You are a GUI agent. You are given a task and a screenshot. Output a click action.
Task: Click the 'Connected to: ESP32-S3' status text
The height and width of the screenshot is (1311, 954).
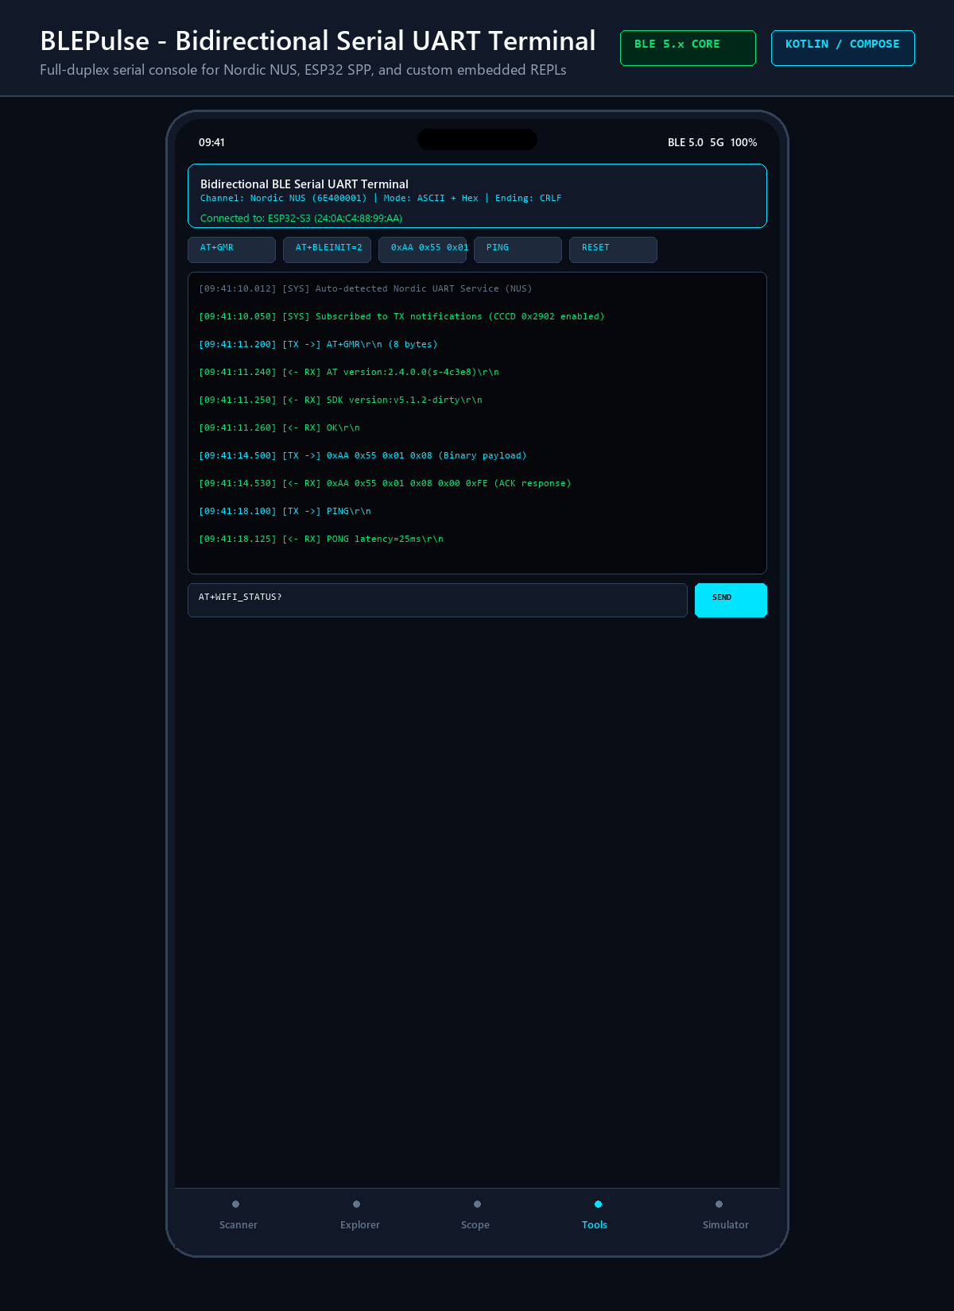point(301,218)
